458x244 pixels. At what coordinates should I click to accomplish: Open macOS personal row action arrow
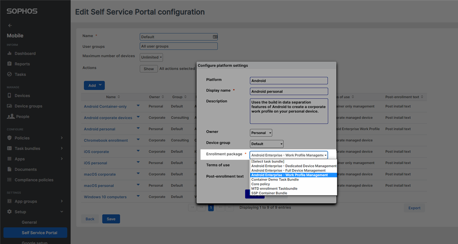click(x=138, y=185)
